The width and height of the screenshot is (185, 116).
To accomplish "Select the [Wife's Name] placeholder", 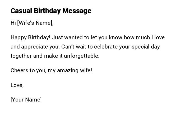I will click(35, 23).
